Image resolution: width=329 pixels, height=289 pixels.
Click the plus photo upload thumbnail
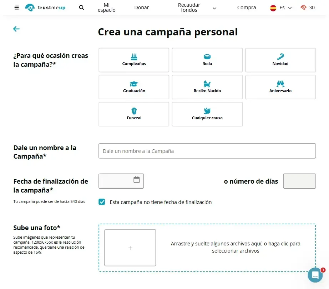tap(130, 248)
